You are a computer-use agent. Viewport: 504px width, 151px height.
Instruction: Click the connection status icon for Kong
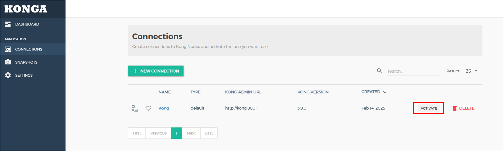click(x=135, y=108)
